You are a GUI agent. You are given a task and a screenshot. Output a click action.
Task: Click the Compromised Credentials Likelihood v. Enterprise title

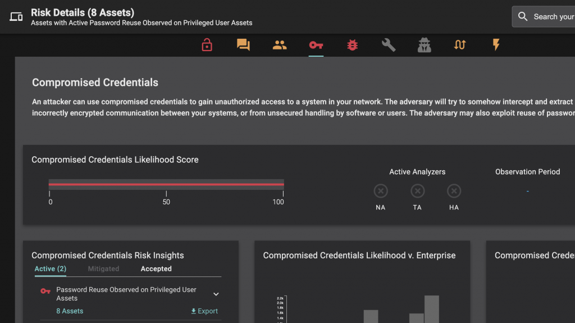[359, 256]
